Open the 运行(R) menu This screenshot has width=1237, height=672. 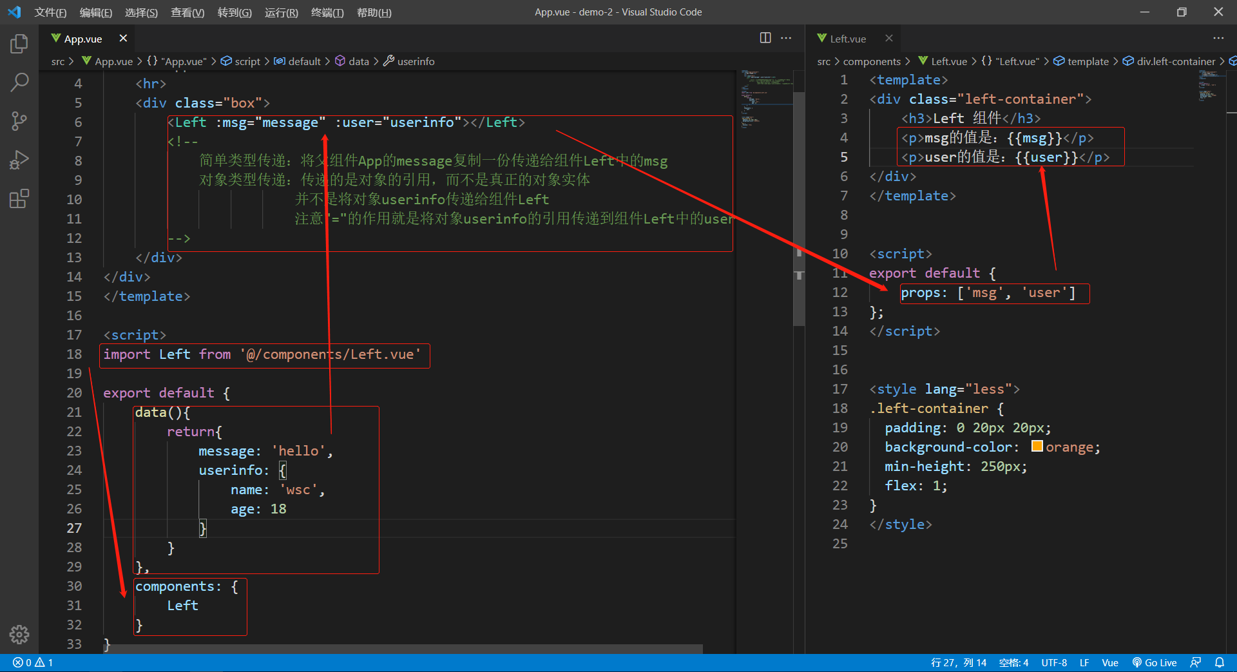click(282, 12)
